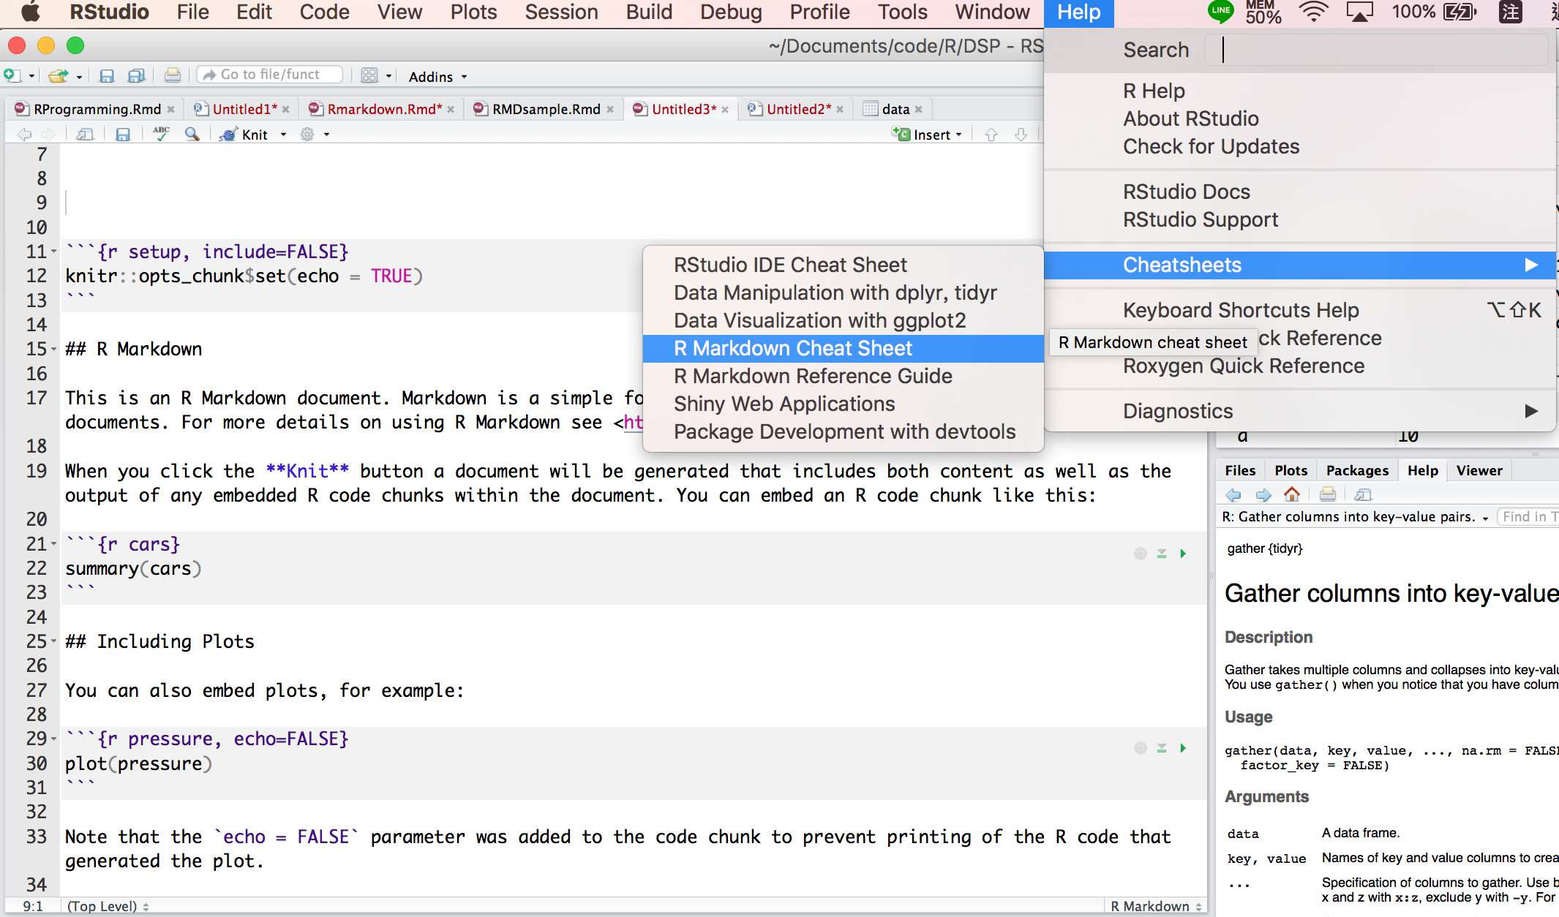The width and height of the screenshot is (1559, 917).
Task: Click the editor toolbar save icon
Action: [x=123, y=135]
